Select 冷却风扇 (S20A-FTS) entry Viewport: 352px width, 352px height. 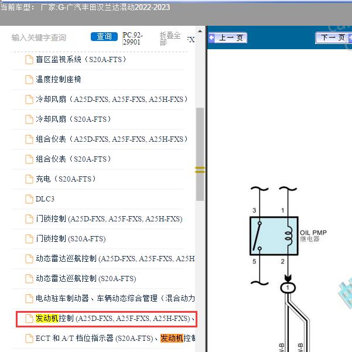click(x=73, y=119)
